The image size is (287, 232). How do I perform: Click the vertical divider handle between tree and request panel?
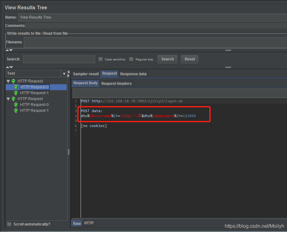coord(68,152)
